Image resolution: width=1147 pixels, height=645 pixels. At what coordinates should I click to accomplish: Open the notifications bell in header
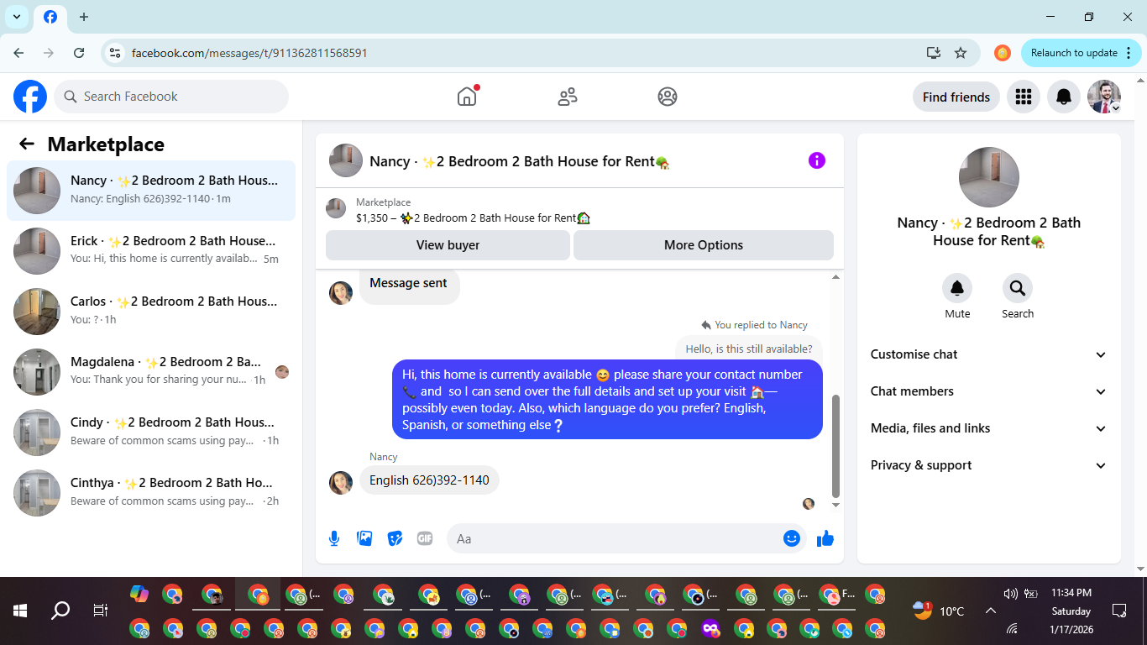coord(1064,97)
